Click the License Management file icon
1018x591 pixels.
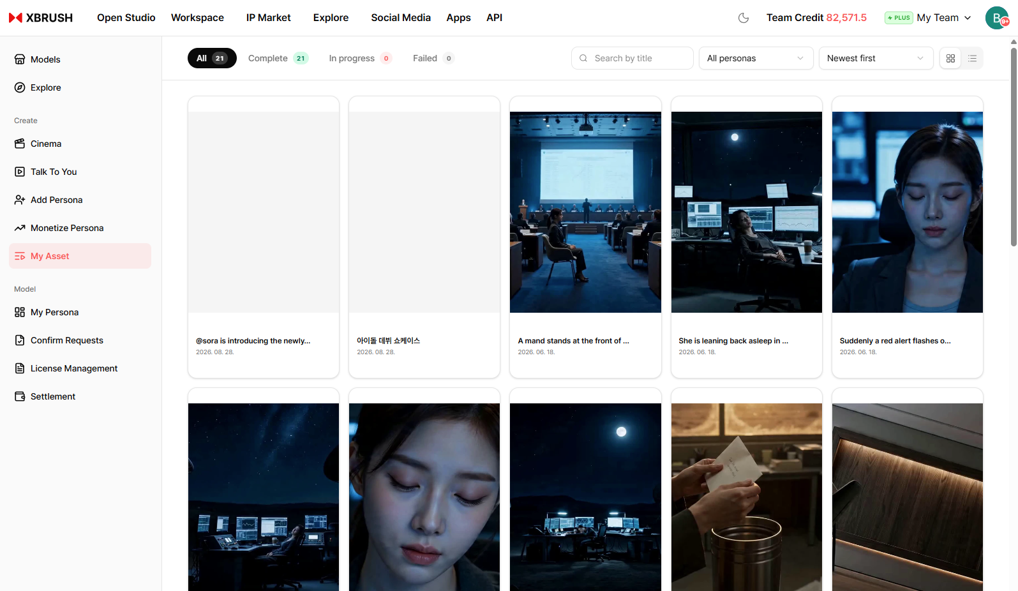(20, 368)
